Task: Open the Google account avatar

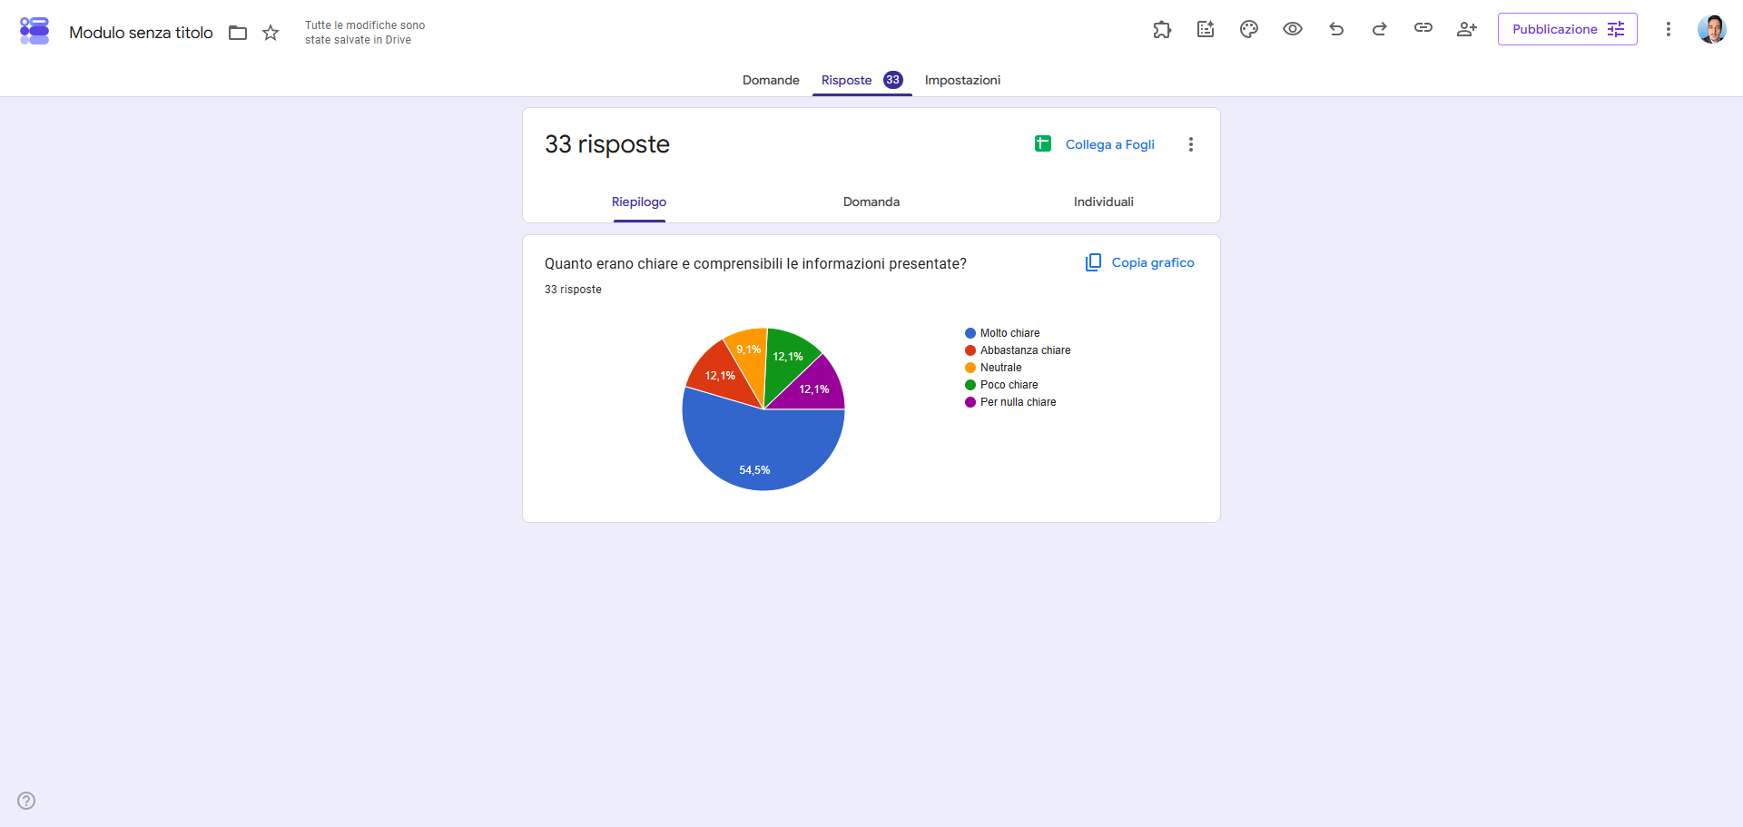Action: point(1712,29)
